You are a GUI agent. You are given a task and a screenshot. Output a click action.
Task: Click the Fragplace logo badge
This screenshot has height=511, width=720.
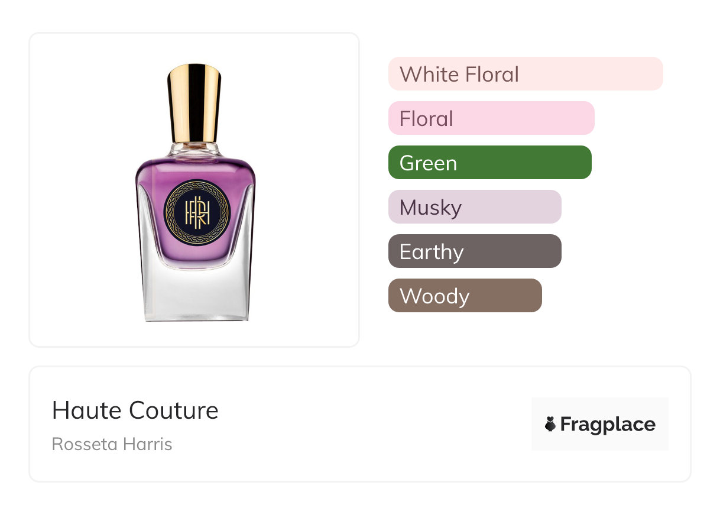[x=600, y=424]
